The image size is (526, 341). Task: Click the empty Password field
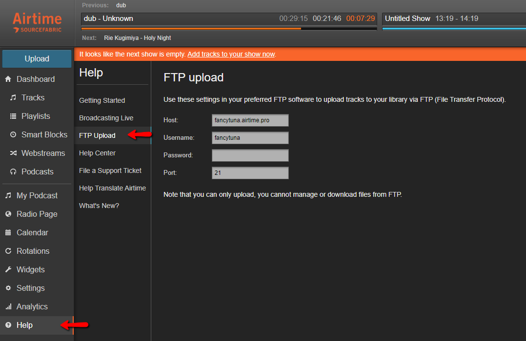pos(250,155)
